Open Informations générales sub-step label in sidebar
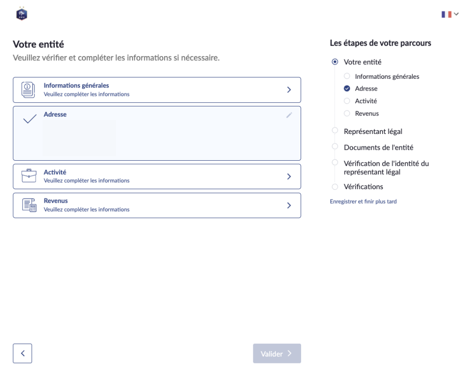 pyautogui.click(x=387, y=77)
